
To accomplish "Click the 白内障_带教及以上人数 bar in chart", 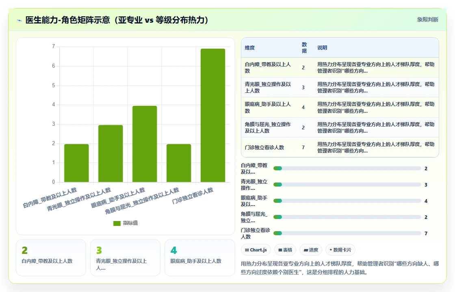I will (x=76, y=163).
